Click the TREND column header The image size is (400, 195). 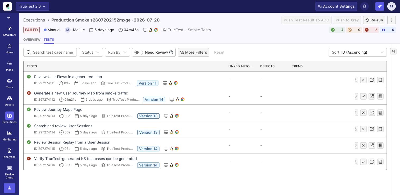point(297,66)
